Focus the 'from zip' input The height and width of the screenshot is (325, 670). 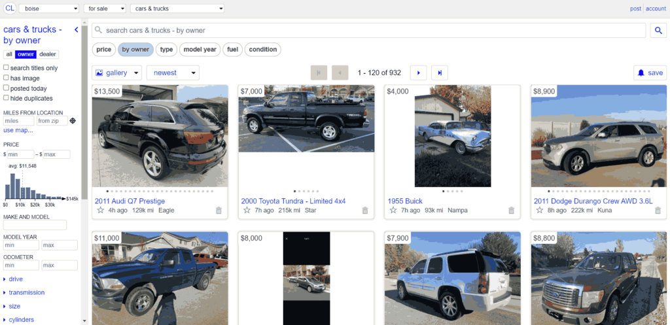click(52, 121)
